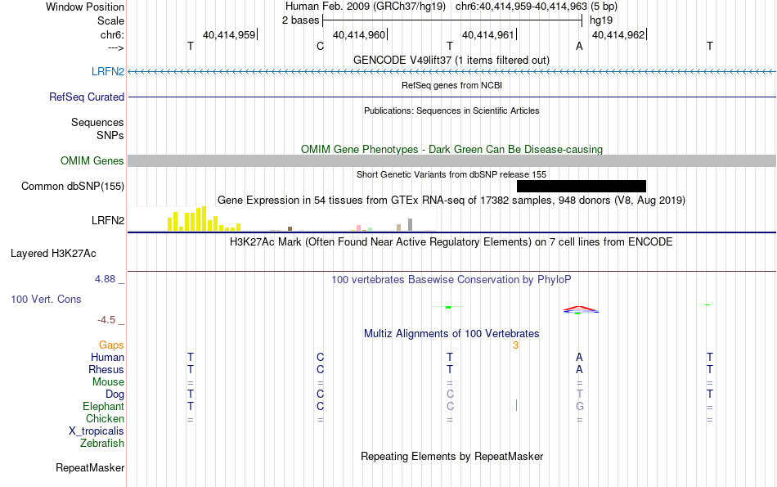Open the OMIM Genes track label
This screenshot has height=487, width=777.
coord(92,160)
